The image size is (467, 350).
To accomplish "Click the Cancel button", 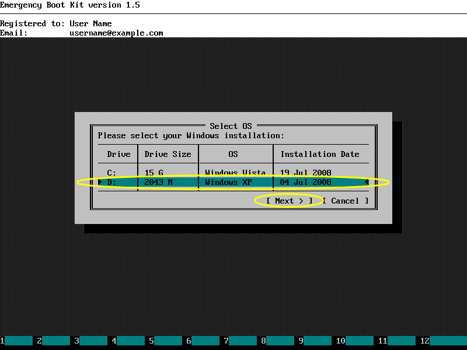I will 346,201.
